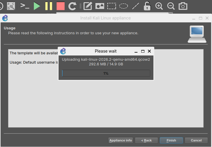The image size is (212, 147).
Task: Toggle show interface labels icon
Action: [11, 6]
